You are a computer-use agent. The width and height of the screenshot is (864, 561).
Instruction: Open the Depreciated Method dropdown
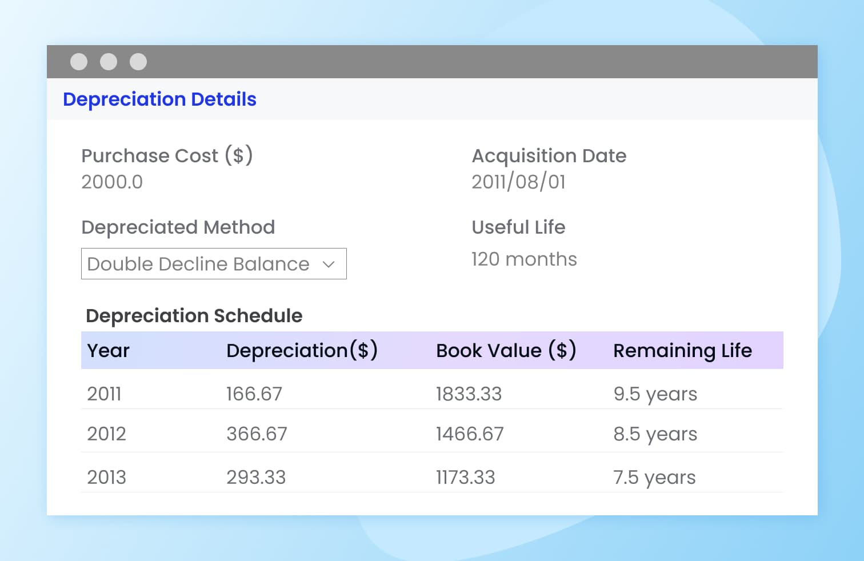[x=213, y=264]
